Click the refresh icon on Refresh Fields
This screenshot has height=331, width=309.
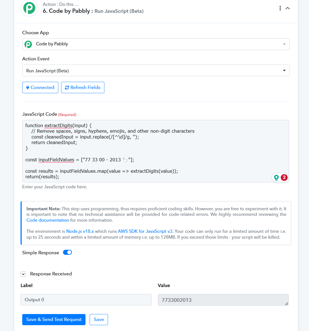(67, 88)
